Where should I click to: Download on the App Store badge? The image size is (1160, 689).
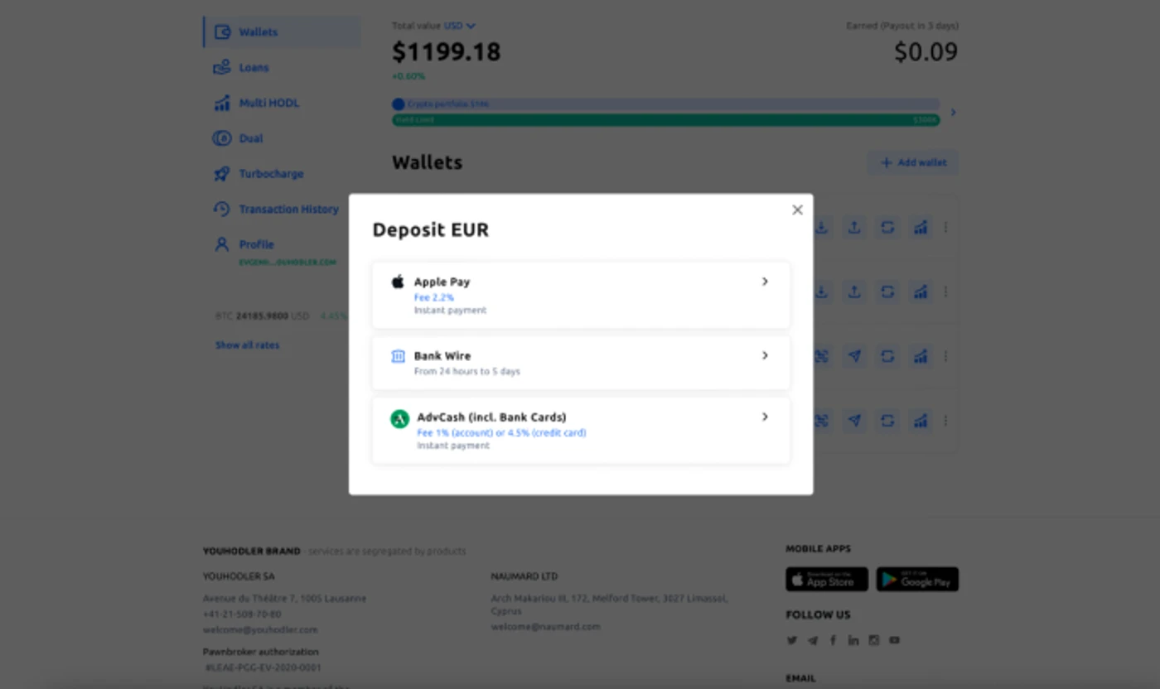point(827,580)
